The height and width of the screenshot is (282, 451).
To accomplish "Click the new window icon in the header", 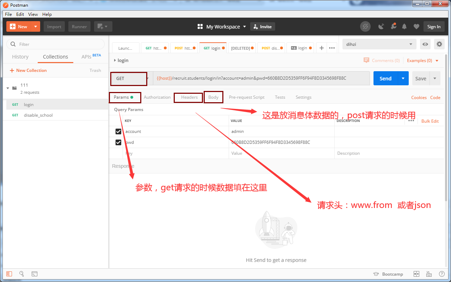I will [103, 26].
